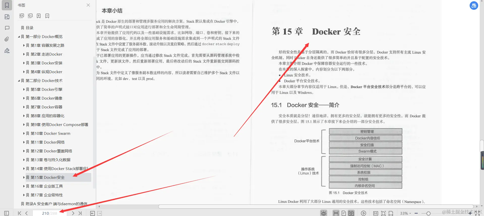Expand 第1章 容器发展之路 bookmark
The height and width of the screenshot is (216, 484).
tap(24, 46)
